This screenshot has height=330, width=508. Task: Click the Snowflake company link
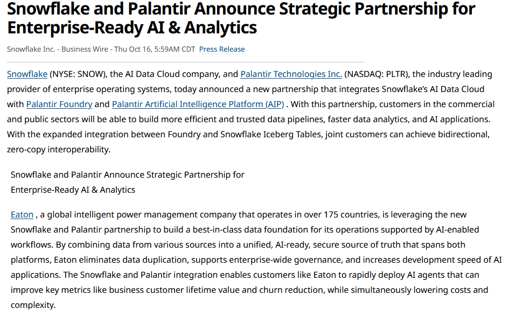27,74
